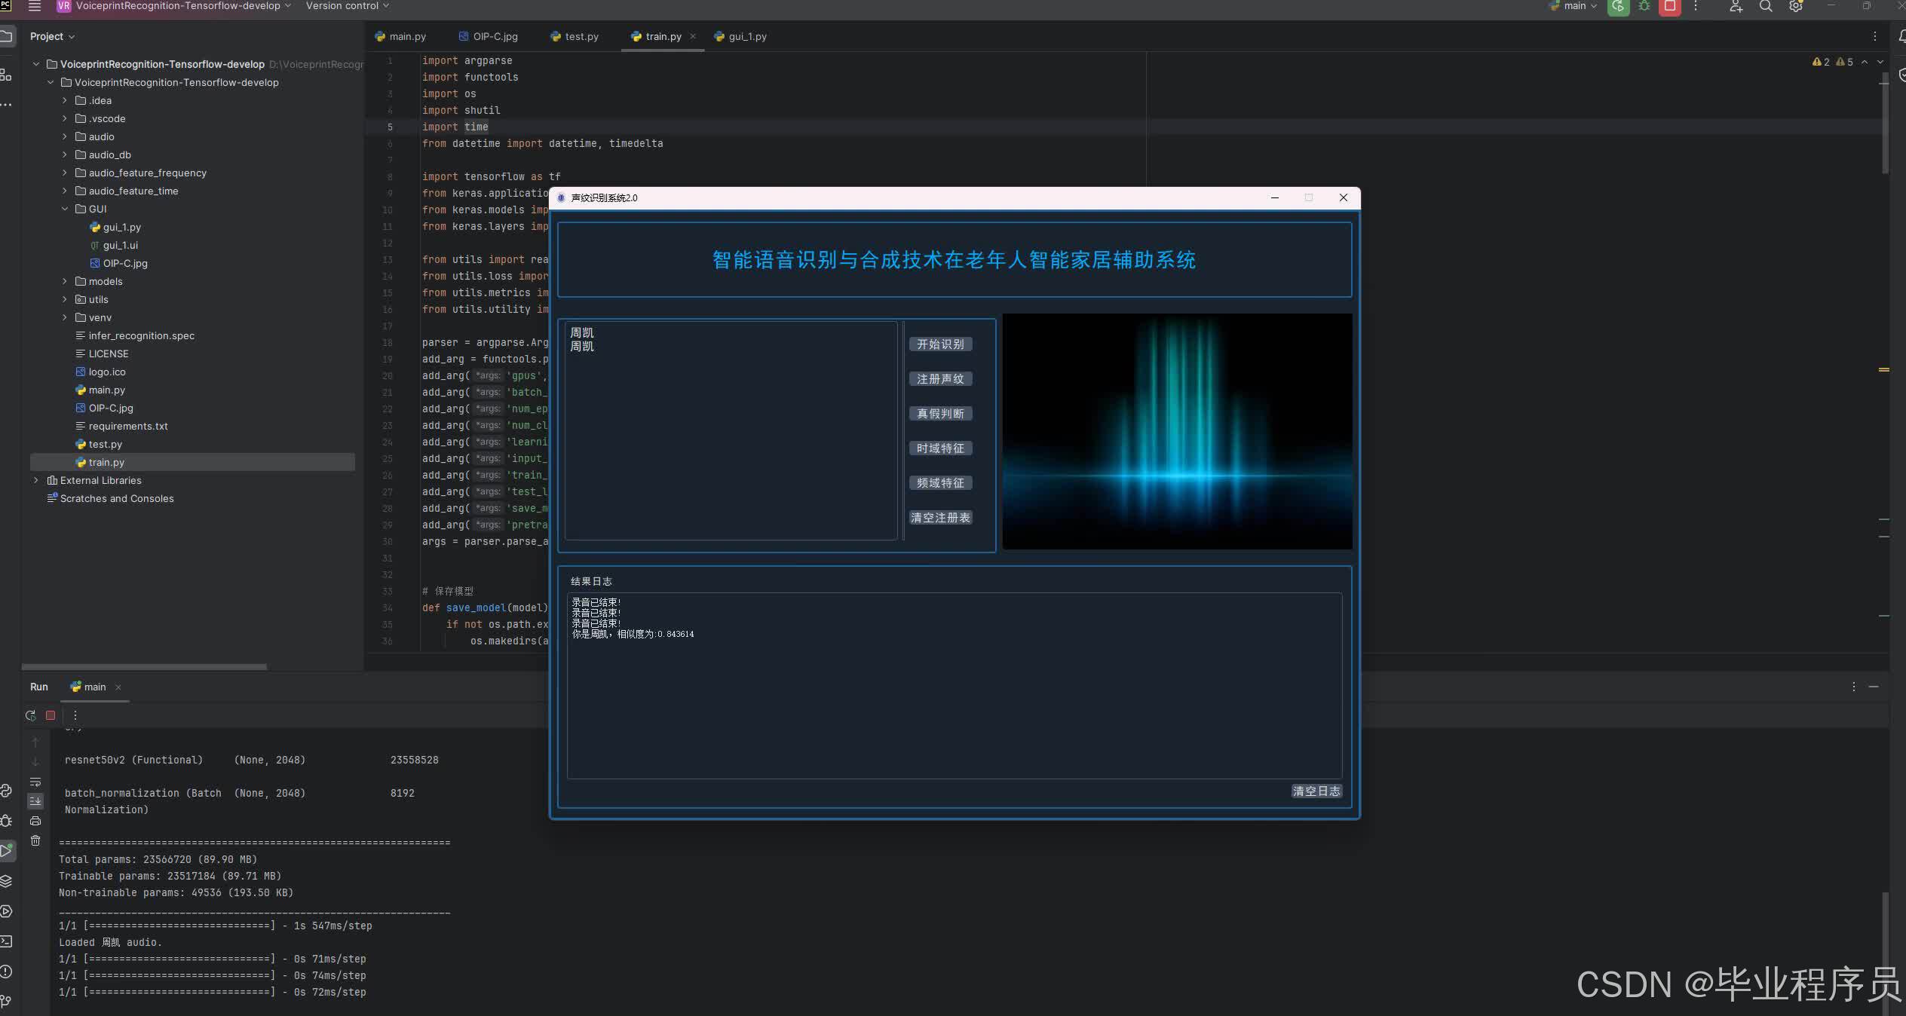Expand the venv folder

[x=64, y=317]
